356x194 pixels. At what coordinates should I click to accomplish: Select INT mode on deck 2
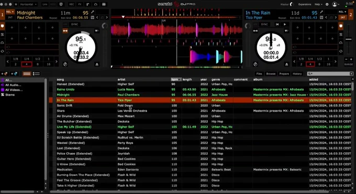coord(342,17)
